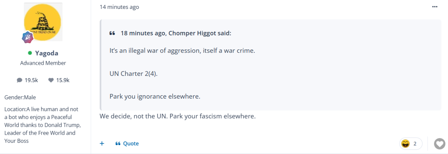
Task: Click the heart react button
Action: tap(440, 143)
